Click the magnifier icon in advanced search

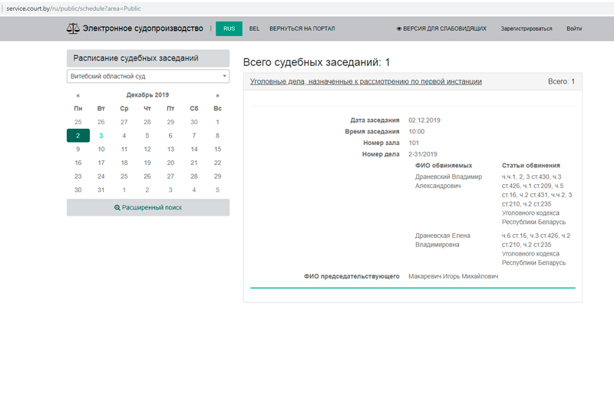pyautogui.click(x=117, y=208)
